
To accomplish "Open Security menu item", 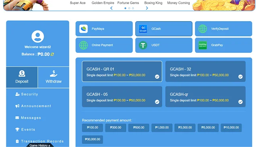I will point(27,94).
